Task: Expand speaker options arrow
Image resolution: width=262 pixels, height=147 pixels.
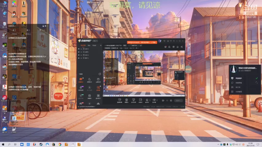Action: [x=157, y=100]
